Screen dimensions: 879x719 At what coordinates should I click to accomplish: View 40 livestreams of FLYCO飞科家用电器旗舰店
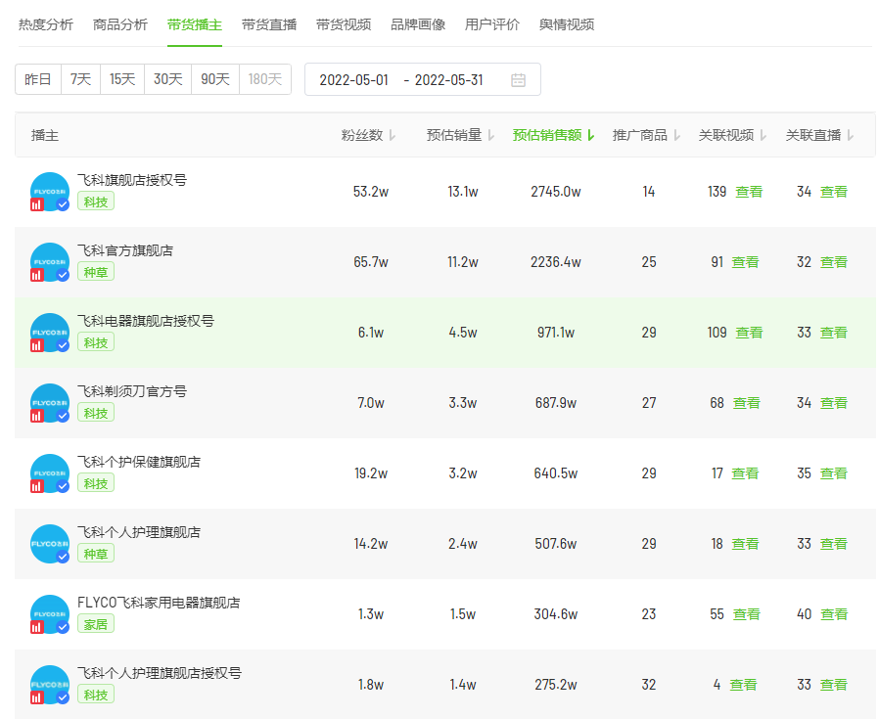[834, 614]
